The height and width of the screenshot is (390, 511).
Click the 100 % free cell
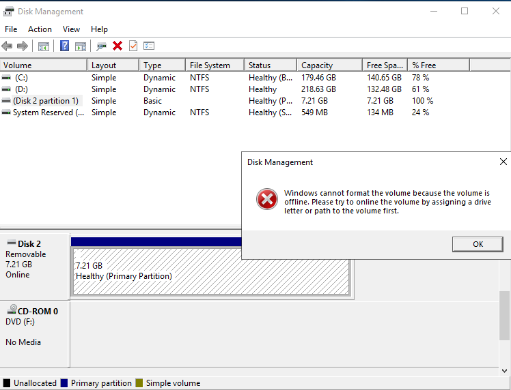pos(422,101)
